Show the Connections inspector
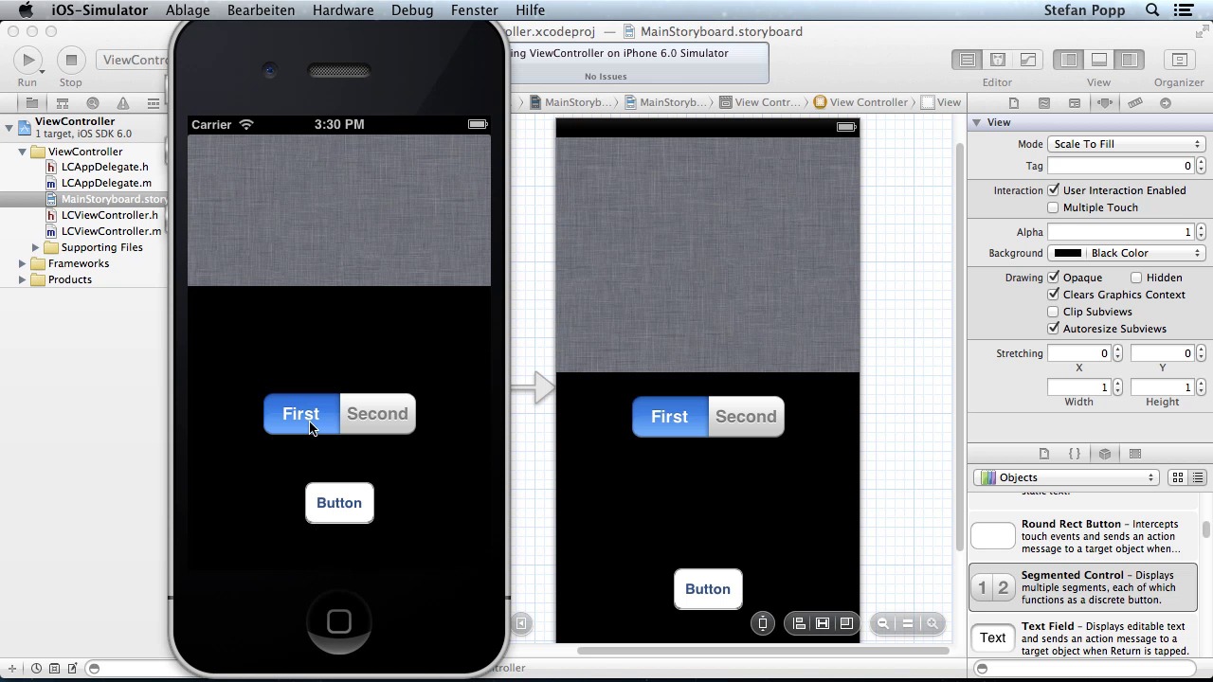The width and height of the screenshot is (1213, 682). point(1166,102)
